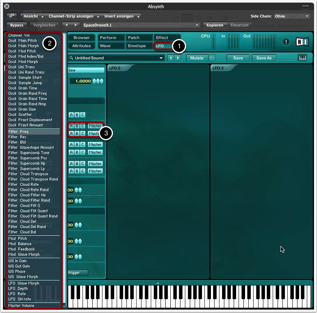Image resolution: width=317 pixels, height=313 pixels.
Task: Enable the A button in the topmost ABC row
Action: [x=71, y=115]
